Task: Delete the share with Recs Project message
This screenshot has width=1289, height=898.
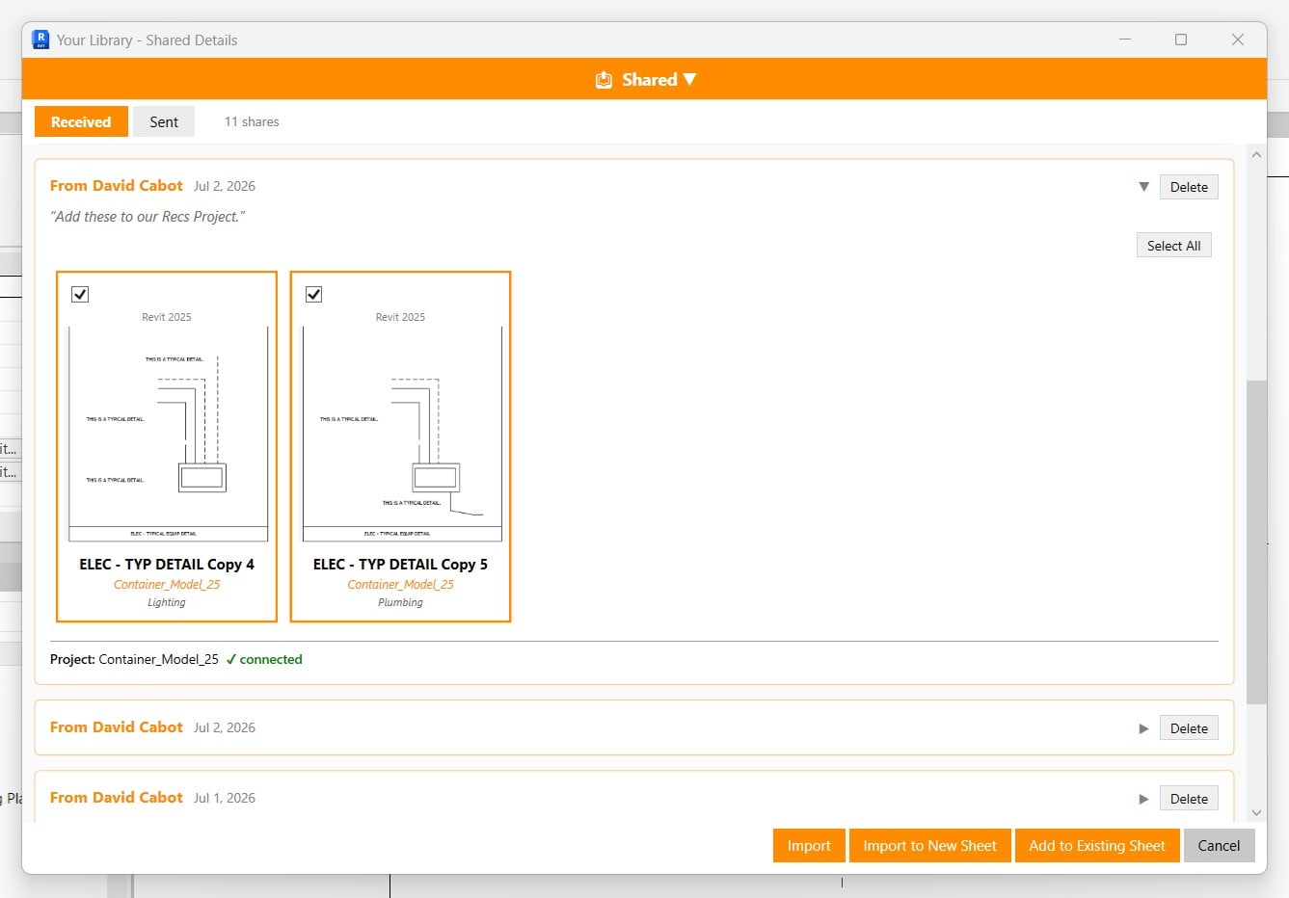Action: 1189,187
